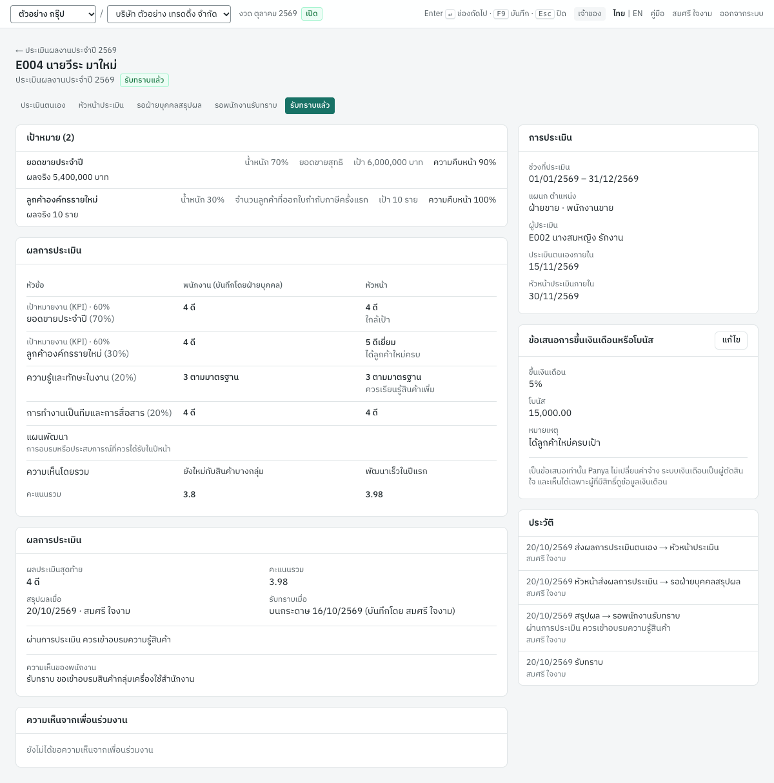
Task: Select the active รับทราบแล้ว tab
Action: (x=310, y=105)
